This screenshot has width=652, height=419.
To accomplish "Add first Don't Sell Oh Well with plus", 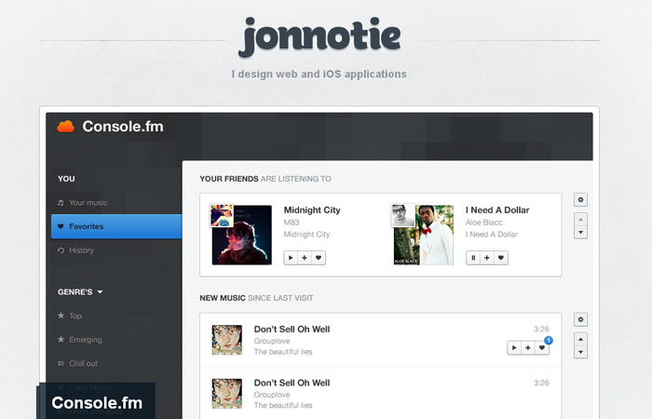I will click(528, 347).
